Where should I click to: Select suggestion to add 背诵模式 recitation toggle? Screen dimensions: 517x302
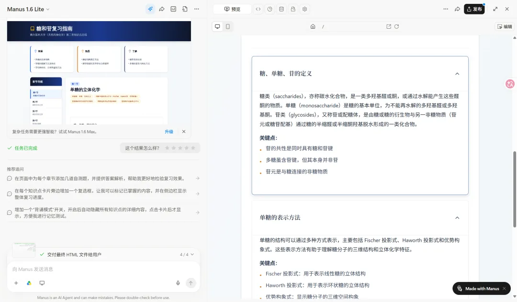click(x=103, y=213)
